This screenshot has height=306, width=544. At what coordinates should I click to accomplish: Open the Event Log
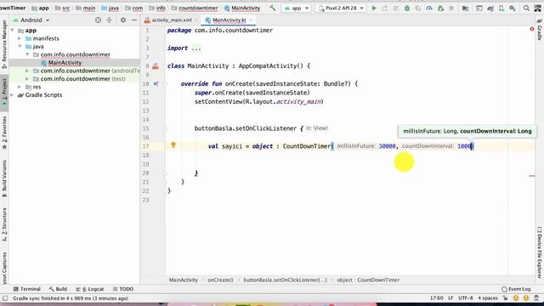click(516, 289)
